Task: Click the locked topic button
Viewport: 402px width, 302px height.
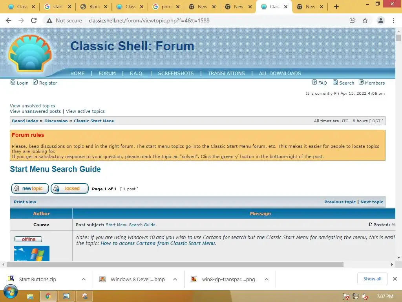Action: point(70,188)
